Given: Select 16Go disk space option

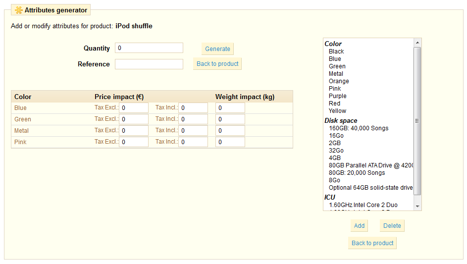Looking at the screenshot, I should (x=336, y=136).
